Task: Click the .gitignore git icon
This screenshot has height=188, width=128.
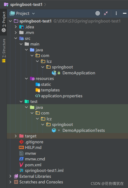Action: [21, 142]
